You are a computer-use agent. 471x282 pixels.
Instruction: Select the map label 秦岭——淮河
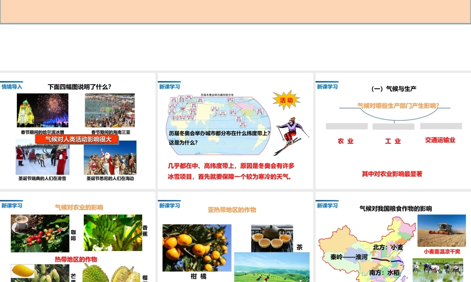(349, 257)
